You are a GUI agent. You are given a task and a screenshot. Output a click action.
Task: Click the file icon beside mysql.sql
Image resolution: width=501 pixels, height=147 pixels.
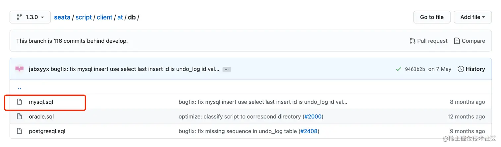pyautogui.click(x=20, y=102)
